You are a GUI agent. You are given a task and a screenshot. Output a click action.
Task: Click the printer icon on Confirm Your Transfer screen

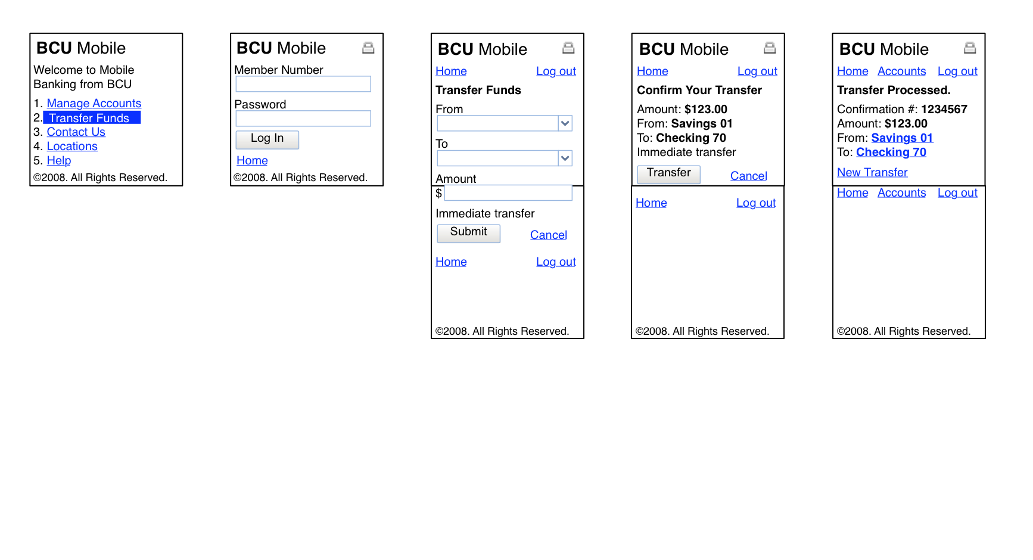click(x=770, y=48)
